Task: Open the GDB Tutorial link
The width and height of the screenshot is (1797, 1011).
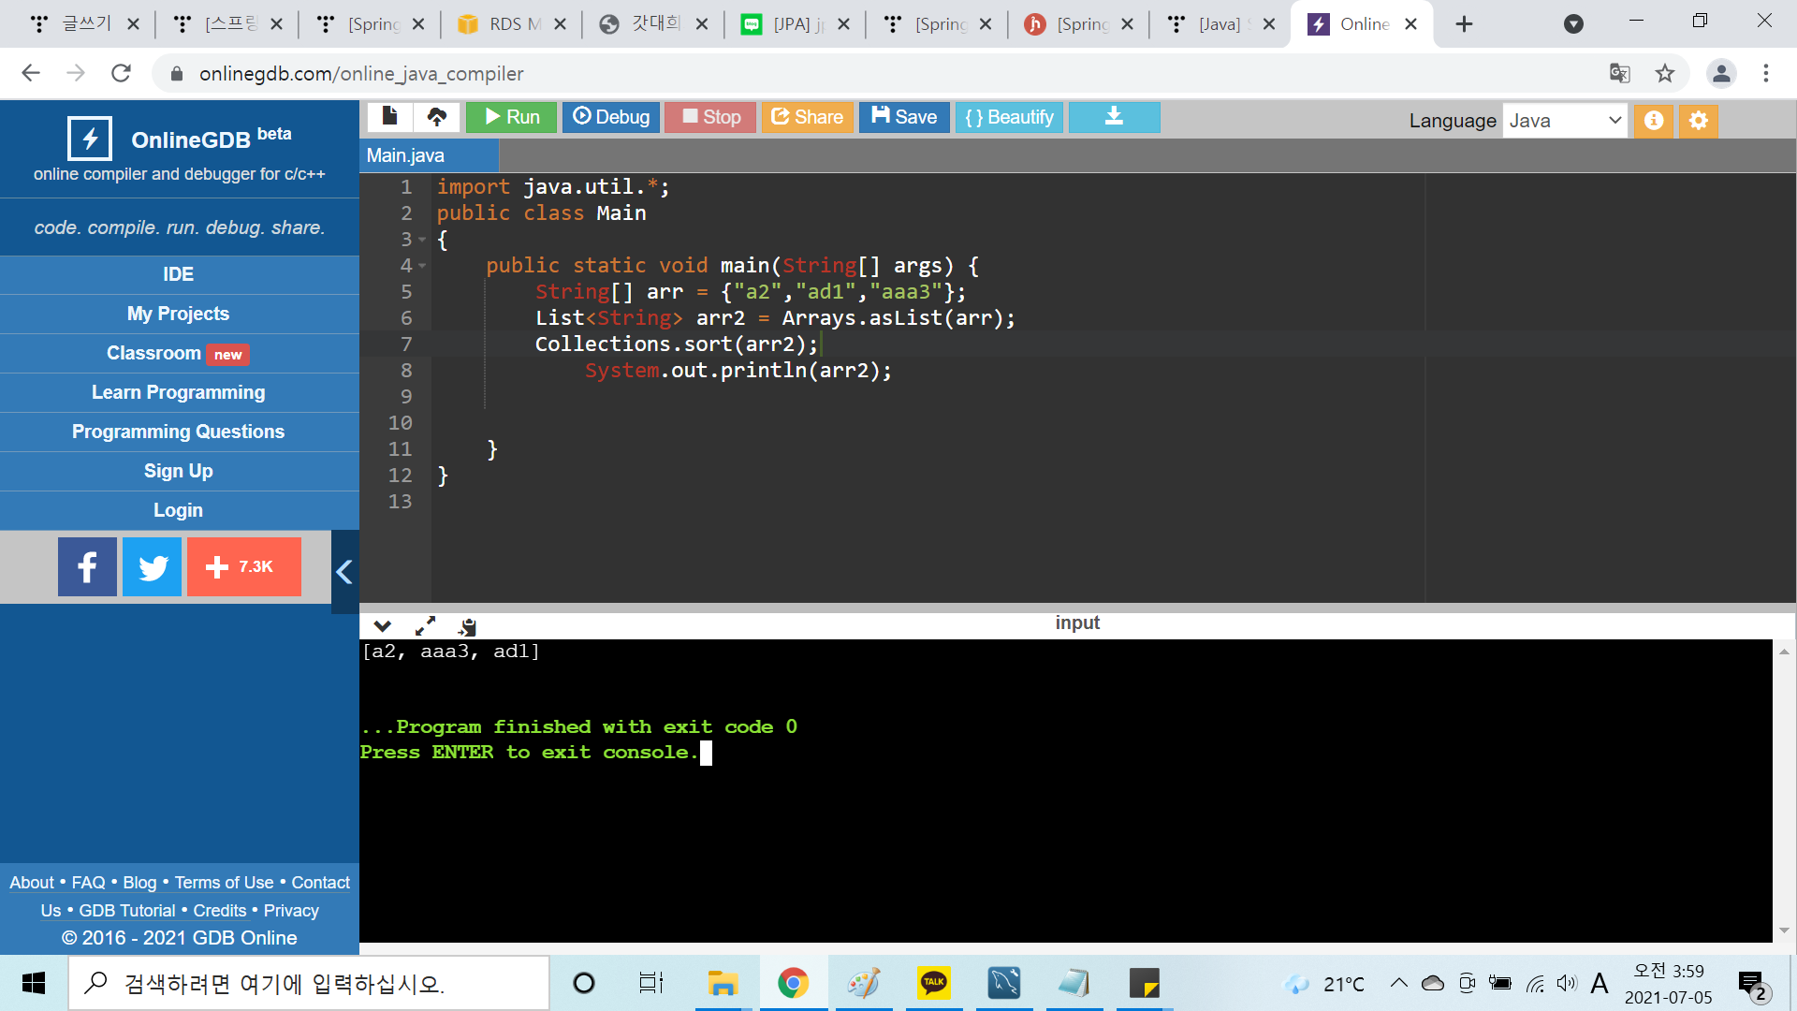Action: point(126,910)
